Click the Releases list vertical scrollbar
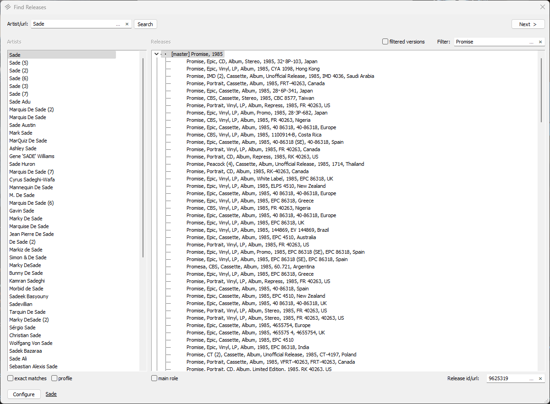 [541, 90]
